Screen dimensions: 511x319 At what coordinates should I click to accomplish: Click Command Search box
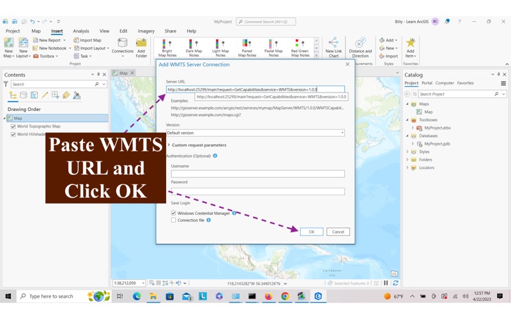266,22
